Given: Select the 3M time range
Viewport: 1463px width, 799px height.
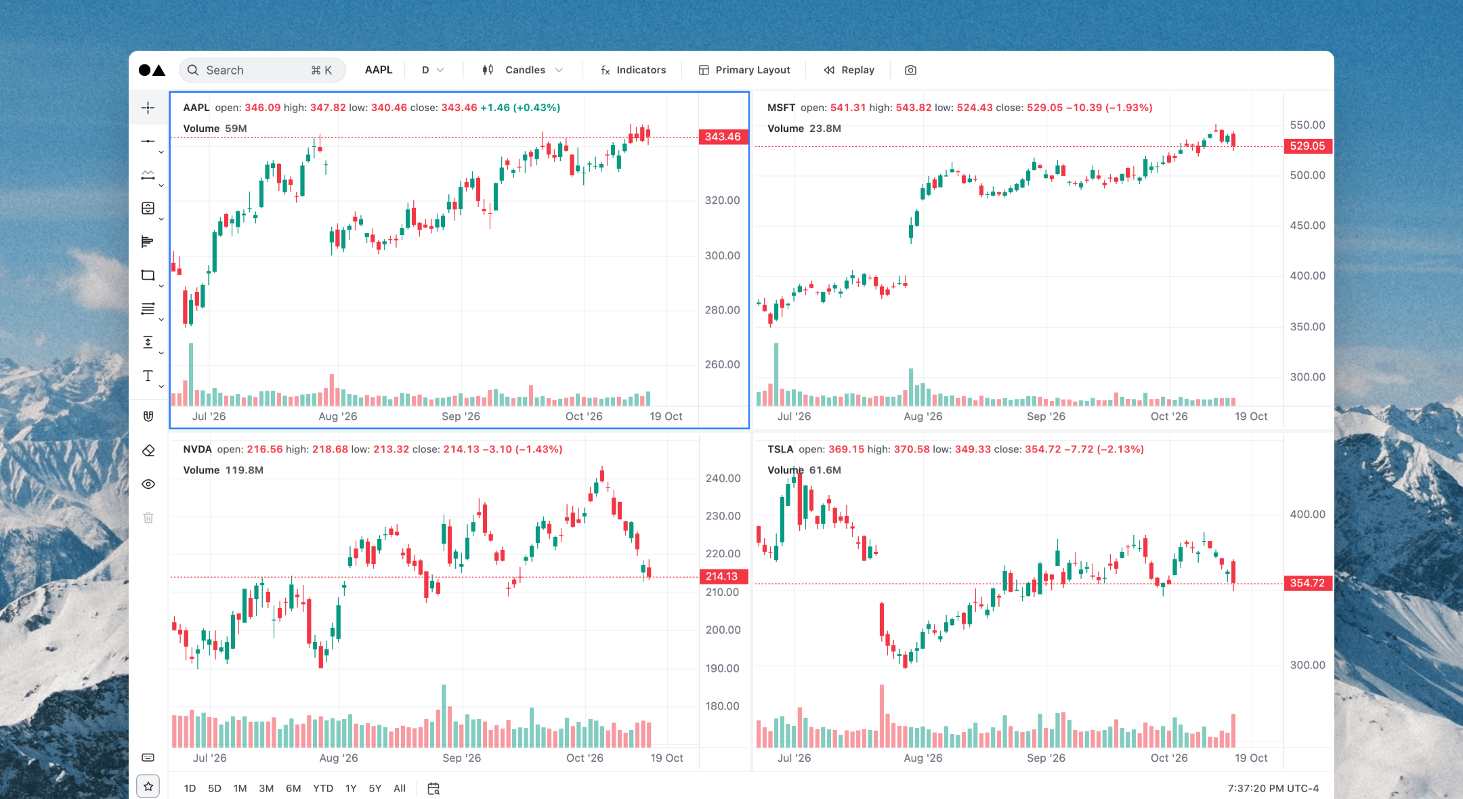Looking at the screenshot, I should [266, 788].
